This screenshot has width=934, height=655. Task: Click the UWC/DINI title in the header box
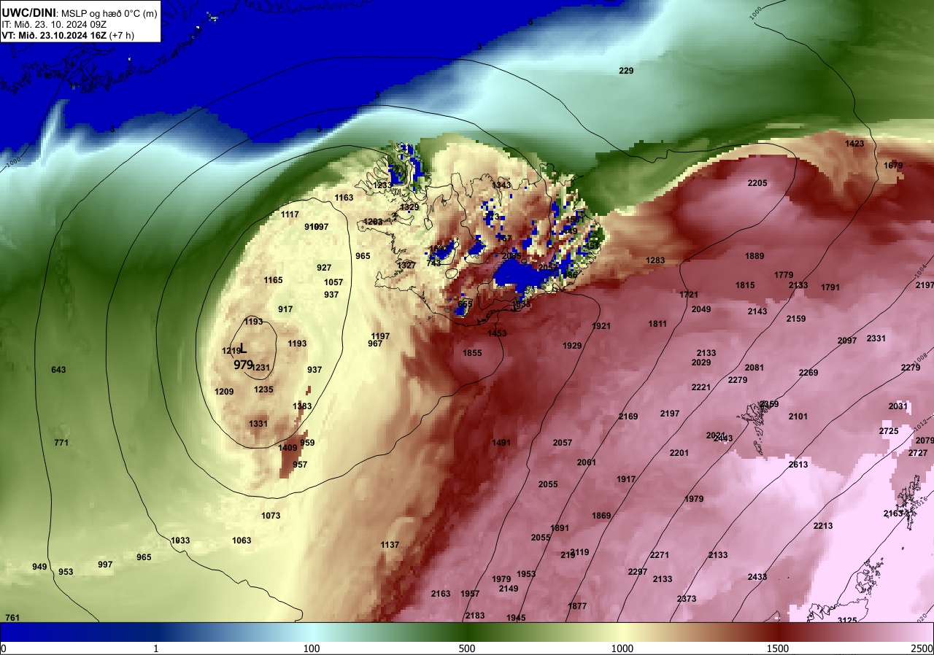click(28, 12)
